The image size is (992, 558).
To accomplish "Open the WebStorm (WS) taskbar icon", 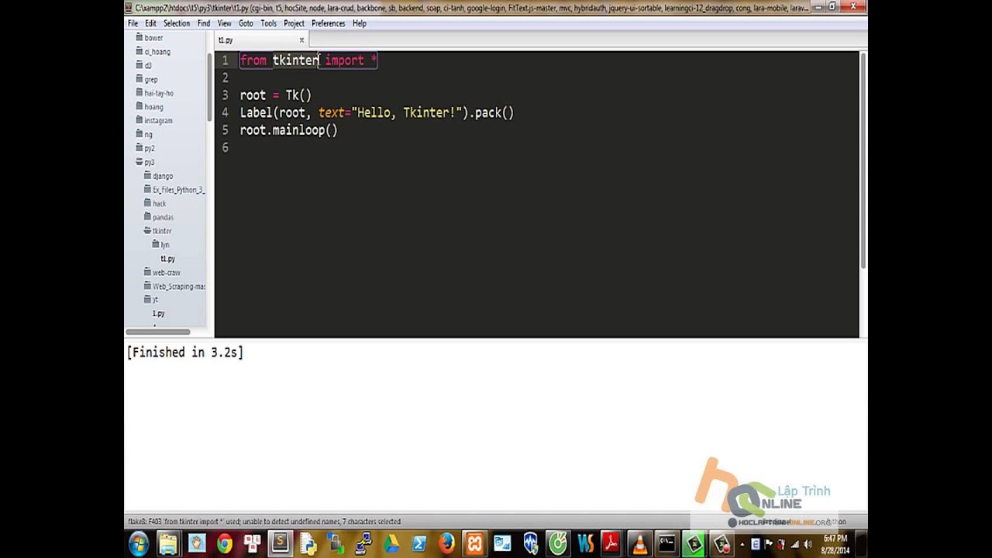I will (586, 543).
